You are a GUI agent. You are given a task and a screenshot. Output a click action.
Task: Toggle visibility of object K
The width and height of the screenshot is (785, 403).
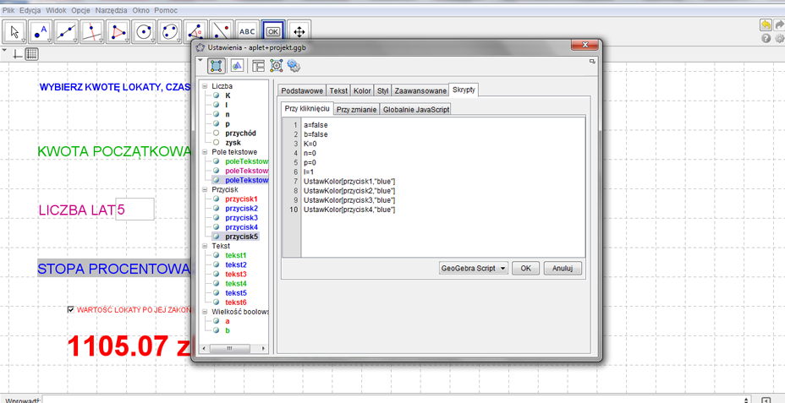point(217,95)
